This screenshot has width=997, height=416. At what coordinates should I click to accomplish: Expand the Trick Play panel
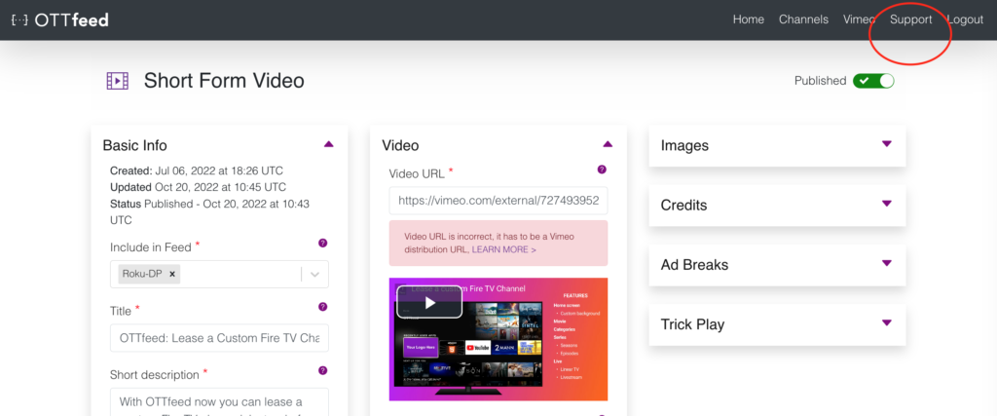886,323
